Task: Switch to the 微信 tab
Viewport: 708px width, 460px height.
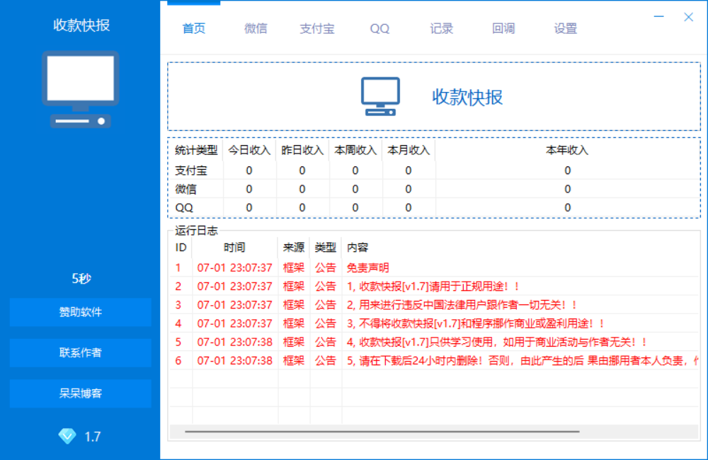Action: [256, 29]
